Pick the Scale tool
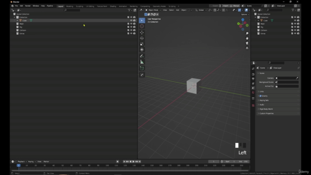This screenshot has height=175, width=311. tap(142, 44)
